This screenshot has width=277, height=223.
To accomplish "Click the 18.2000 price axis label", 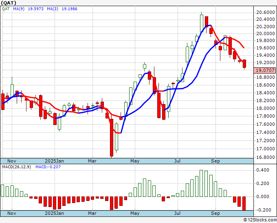I will pos(265,100).
